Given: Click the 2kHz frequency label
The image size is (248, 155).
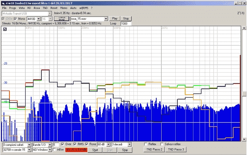Looking at the screenshot, I should click(165, 28).
